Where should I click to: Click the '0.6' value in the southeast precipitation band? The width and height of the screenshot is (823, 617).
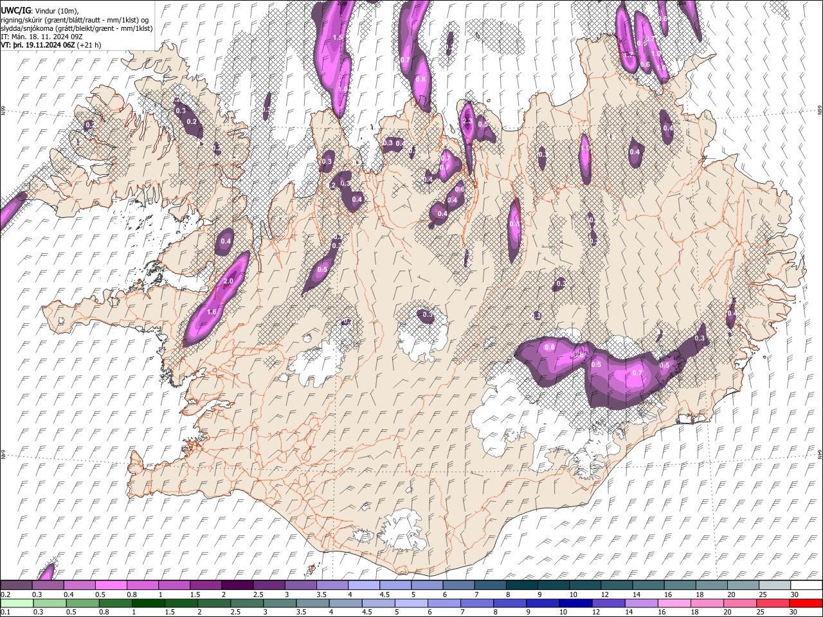(x=550, y=348)
